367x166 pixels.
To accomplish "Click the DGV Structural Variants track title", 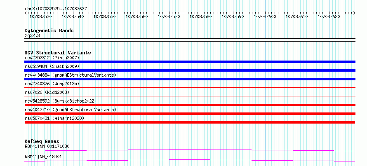I will pyautogui.click(x=58, y=53).
